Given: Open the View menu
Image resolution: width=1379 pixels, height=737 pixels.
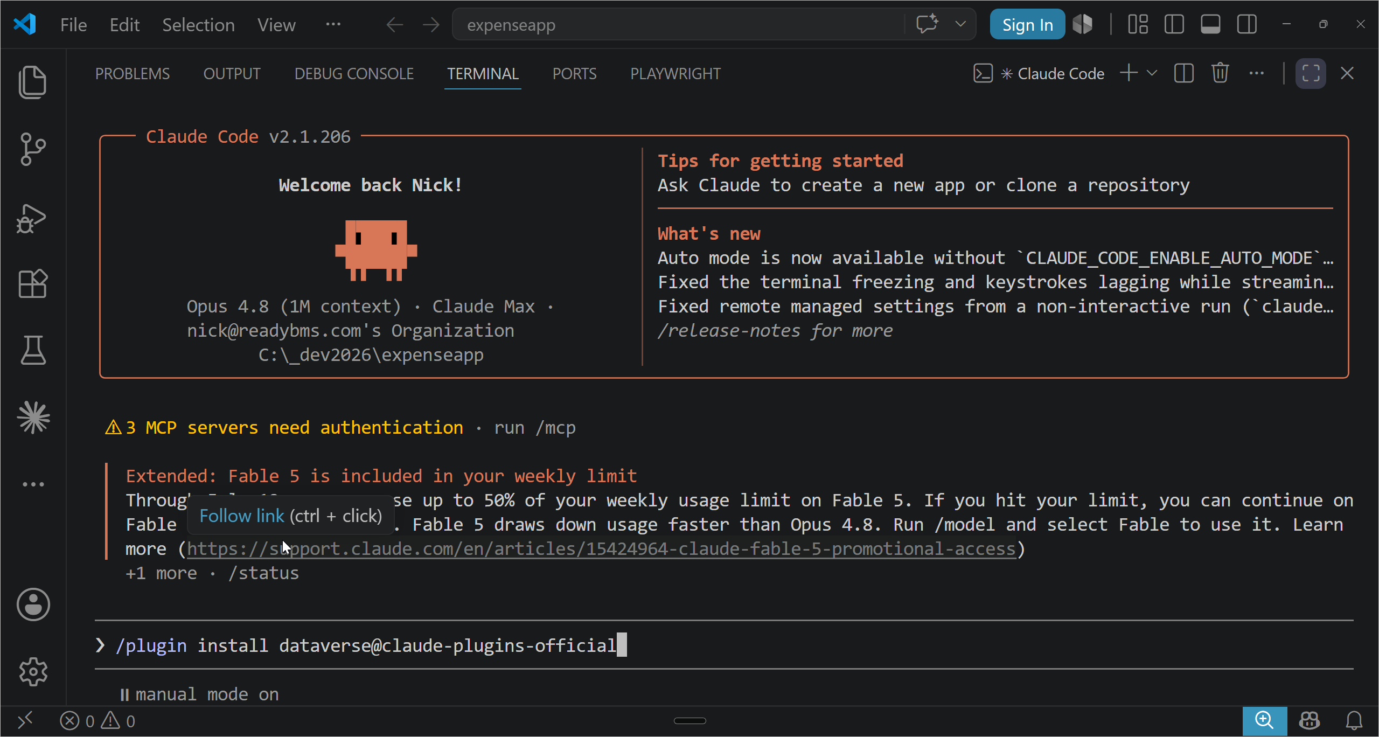Looking at the screenshot, I should point(276,25).
